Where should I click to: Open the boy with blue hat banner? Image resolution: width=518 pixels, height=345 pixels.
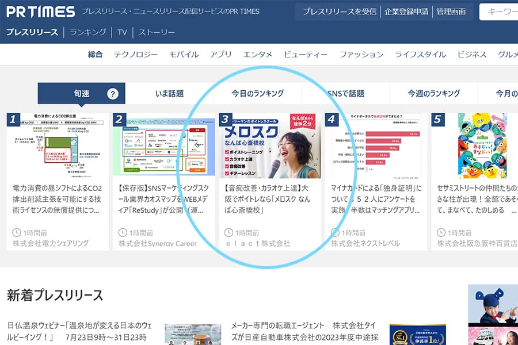click(493, 304)
